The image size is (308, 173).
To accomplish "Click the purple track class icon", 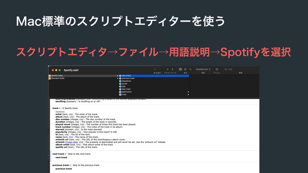I will 120,95.
